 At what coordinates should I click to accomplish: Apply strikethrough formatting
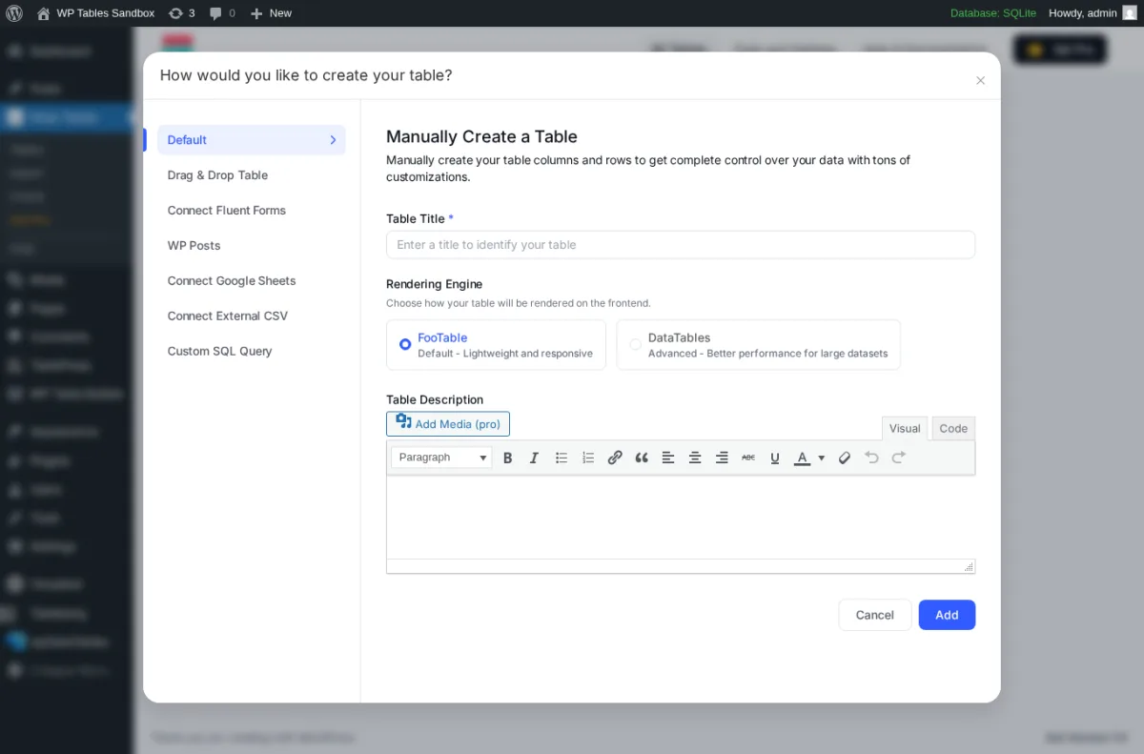coord(748,458)
